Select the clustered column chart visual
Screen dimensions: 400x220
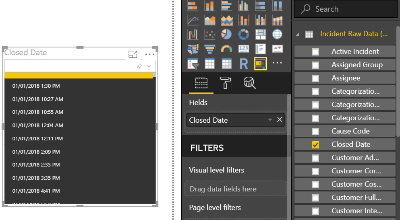click(244, 6)
